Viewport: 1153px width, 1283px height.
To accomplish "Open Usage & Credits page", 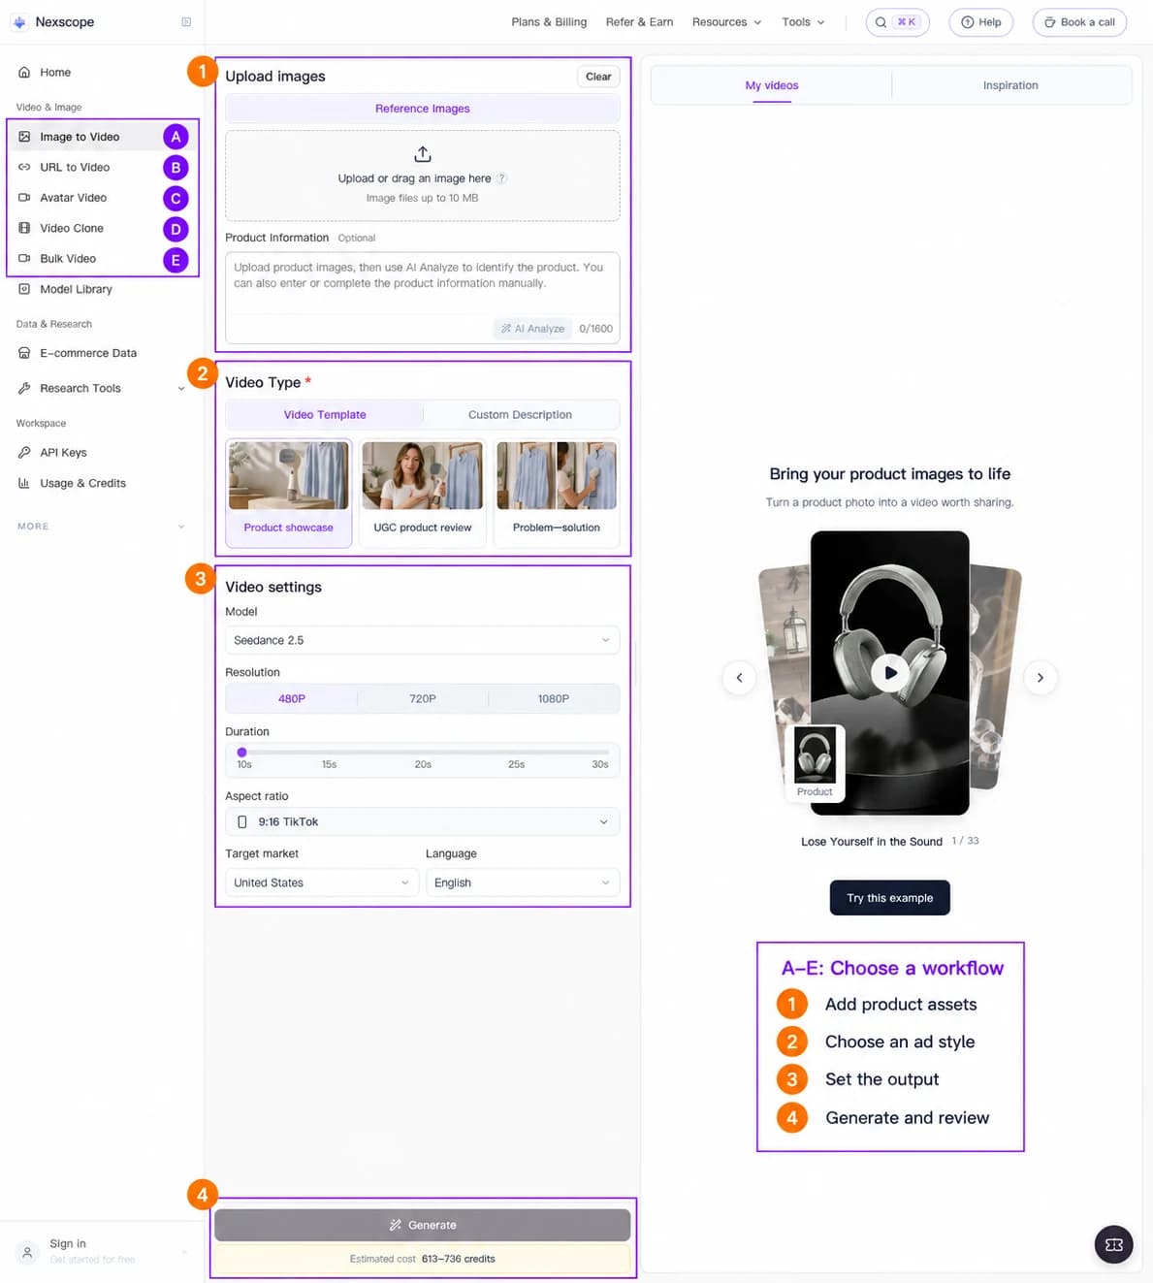I will point(82,483).
